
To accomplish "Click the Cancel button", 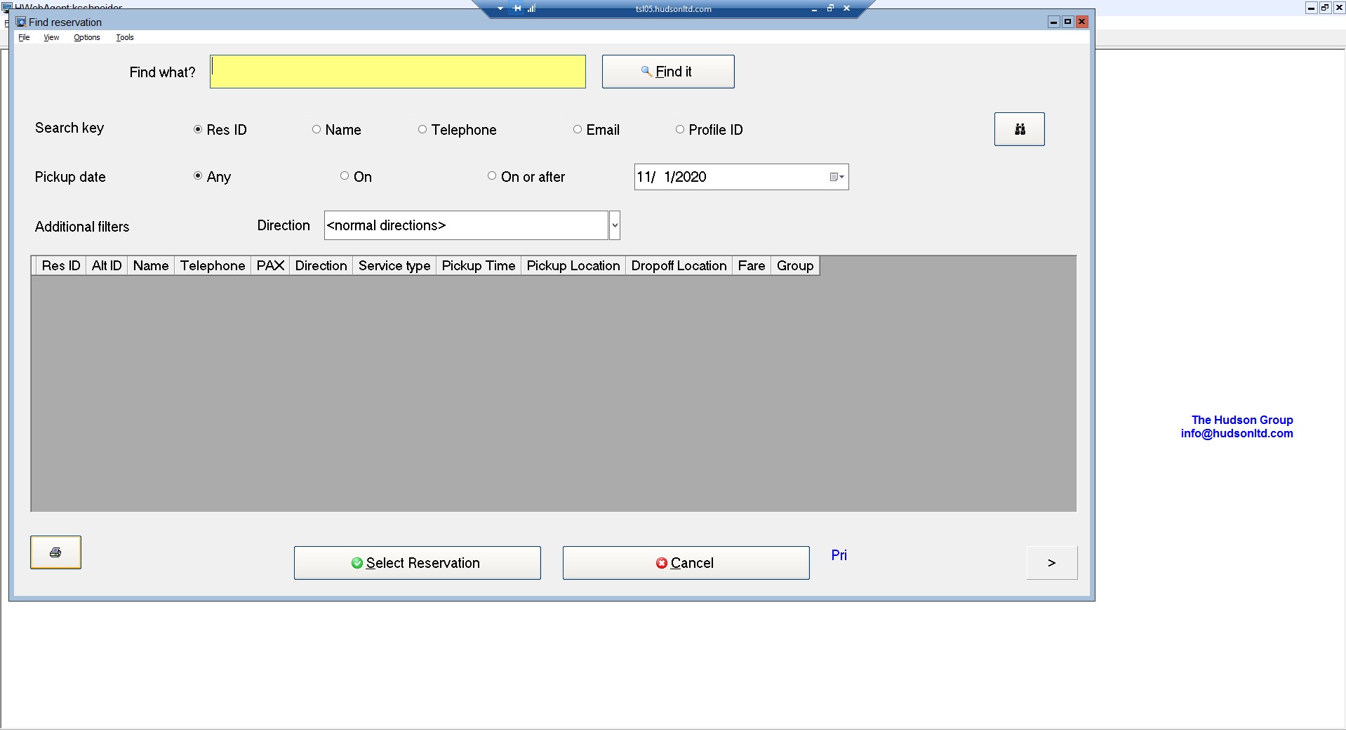I will pyautogui.click(x=685, y=563).
